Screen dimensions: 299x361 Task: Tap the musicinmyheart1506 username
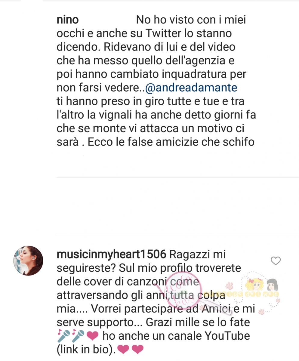(x=111, y=255)
